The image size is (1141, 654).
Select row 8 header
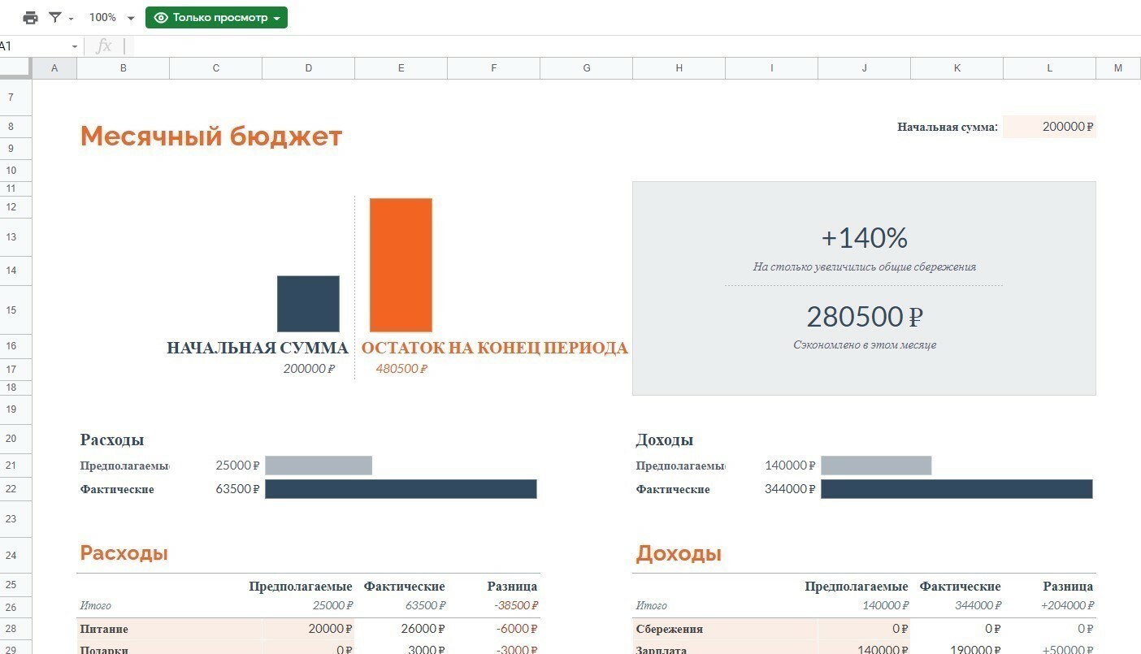pos(15,127)
